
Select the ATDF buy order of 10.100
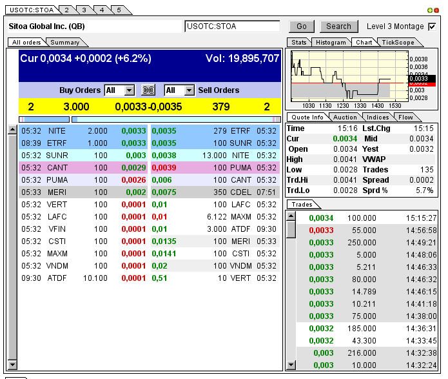point(83,278)
